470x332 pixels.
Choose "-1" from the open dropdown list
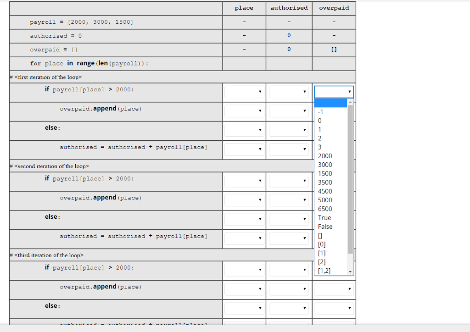(319, 111)
